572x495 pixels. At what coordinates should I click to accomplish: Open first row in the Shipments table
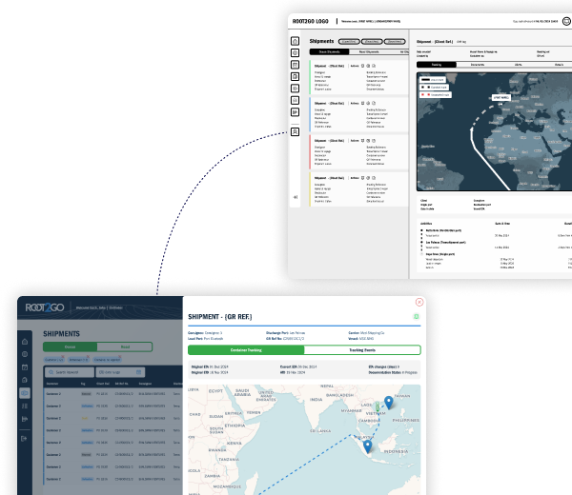tap(113, 394)
